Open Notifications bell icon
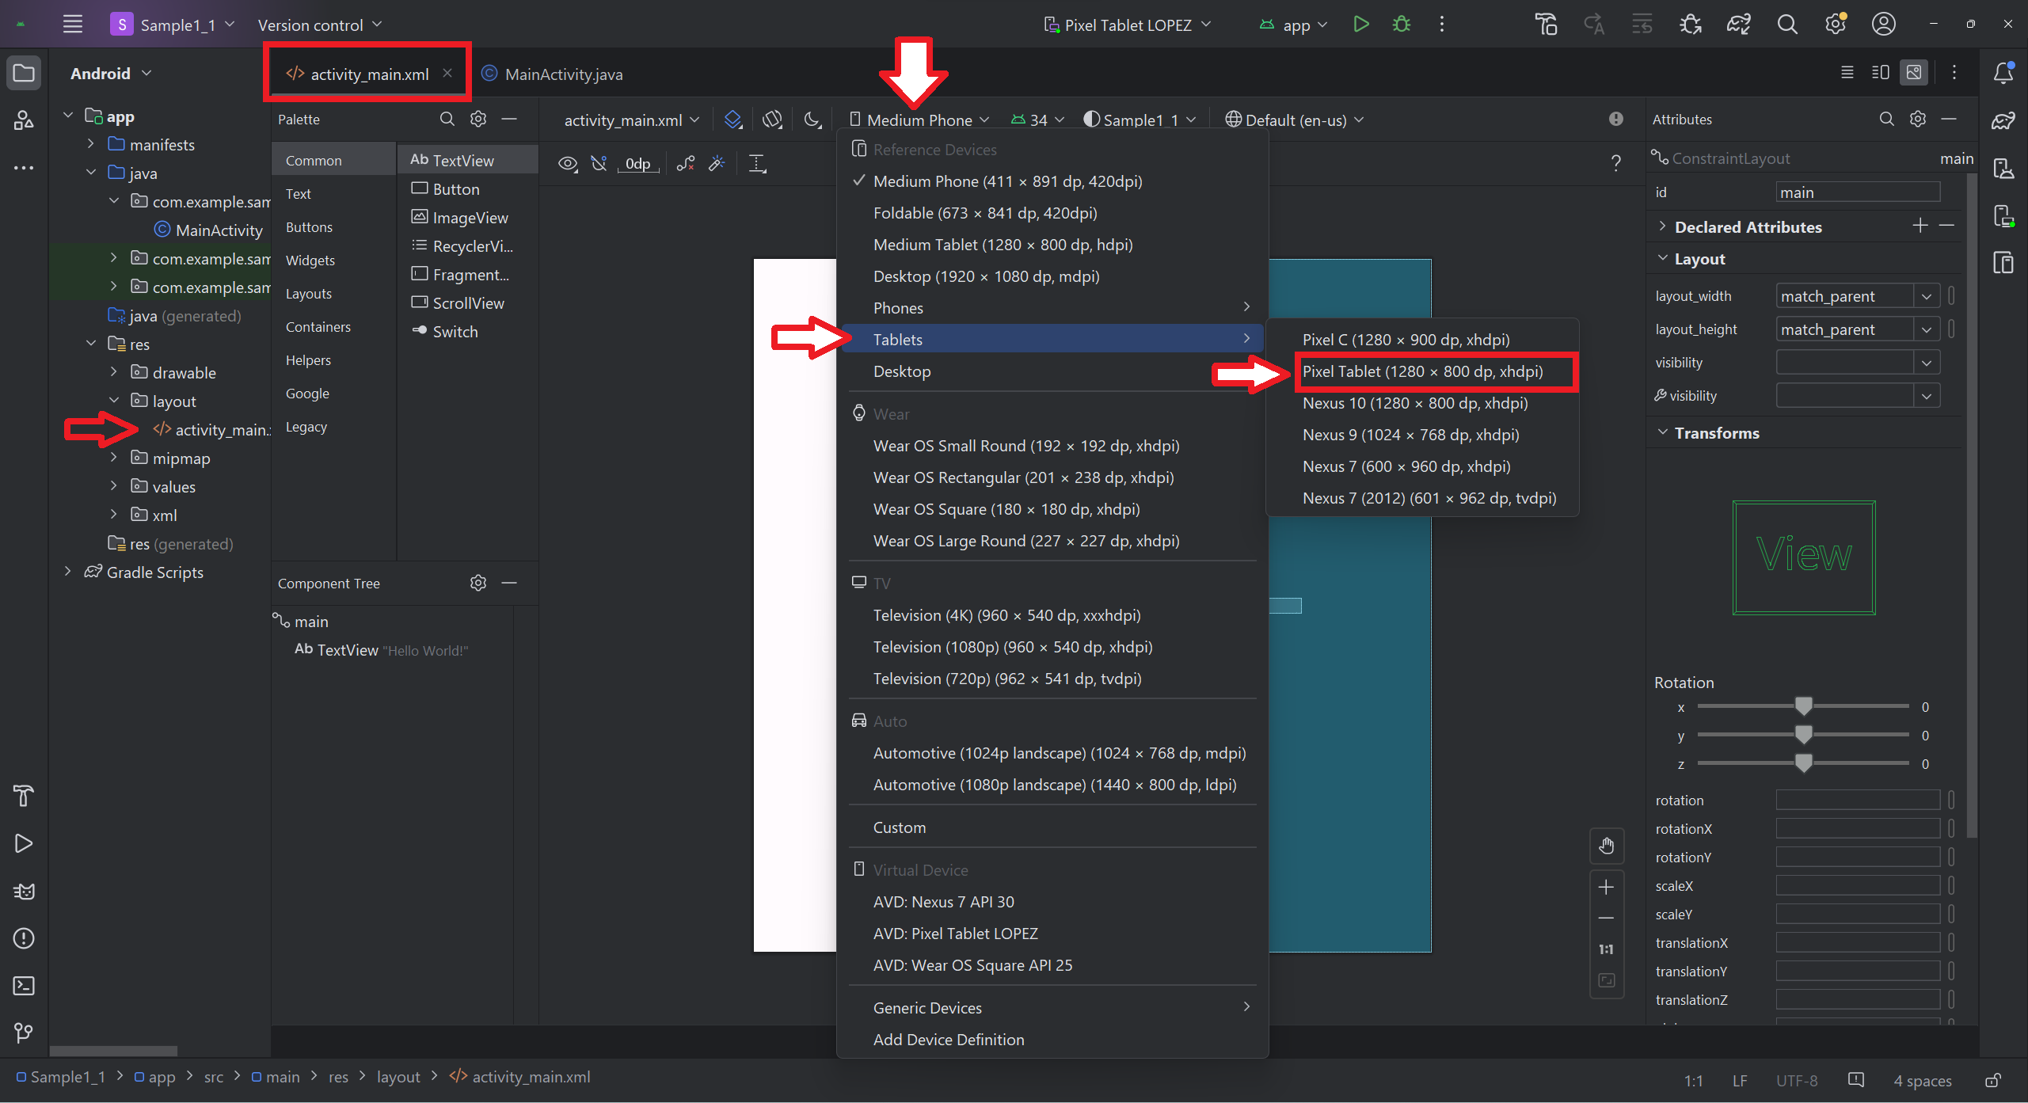 (x=2003, y=73)
